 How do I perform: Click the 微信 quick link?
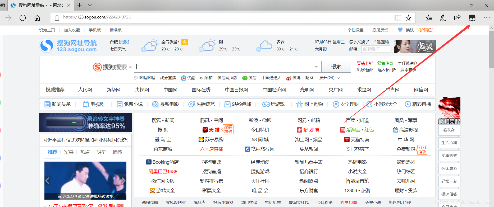[249, 78]
